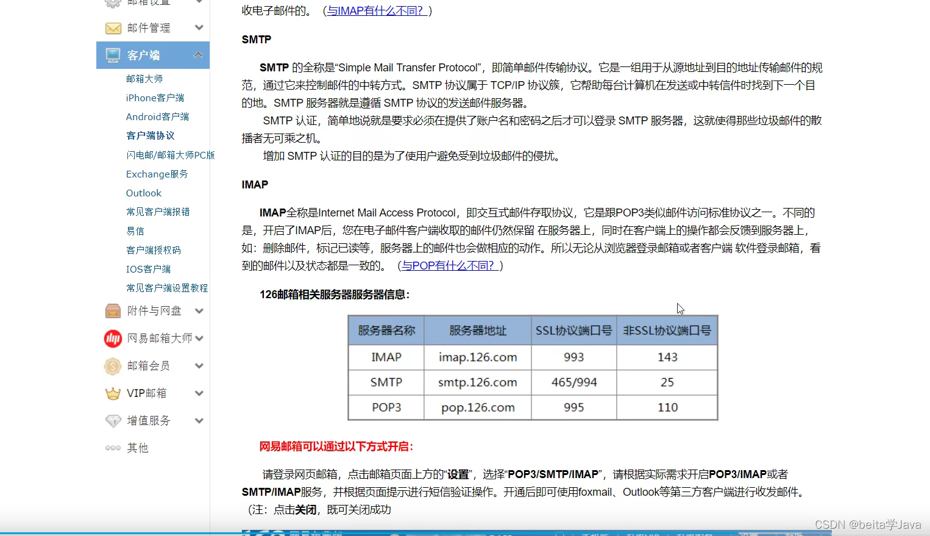Image resolution: width=930 pixels, height=536 pixels.
Task: Open the 附件与网盘 menu section
Action: tap(153, 311)
